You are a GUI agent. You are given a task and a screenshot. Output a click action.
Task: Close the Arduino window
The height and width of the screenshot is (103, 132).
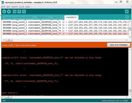click(128, 2)
